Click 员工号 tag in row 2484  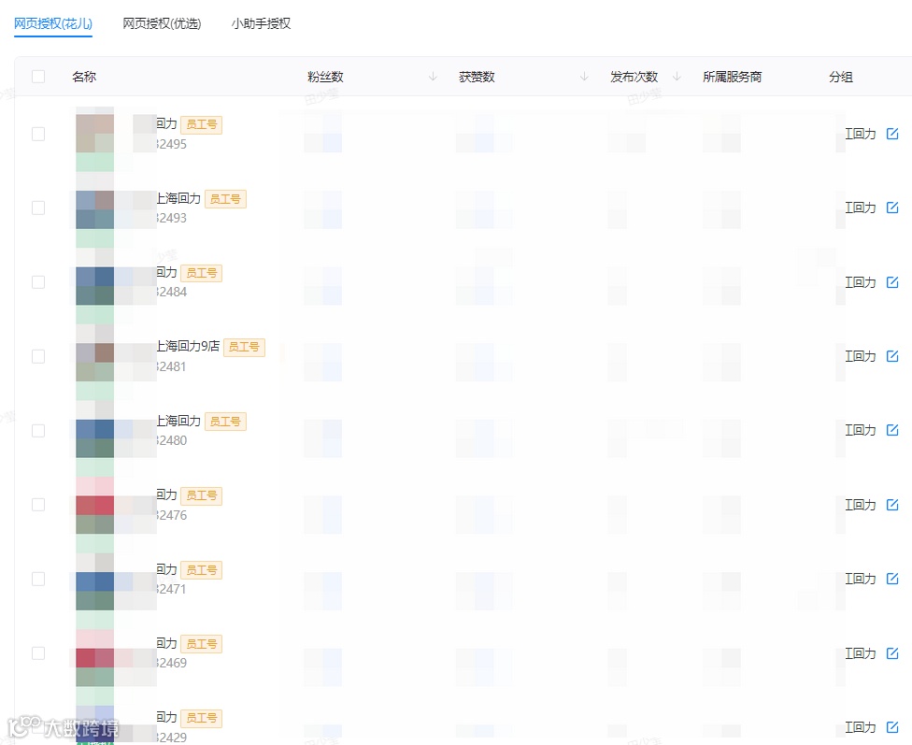[x=201, y=273]
